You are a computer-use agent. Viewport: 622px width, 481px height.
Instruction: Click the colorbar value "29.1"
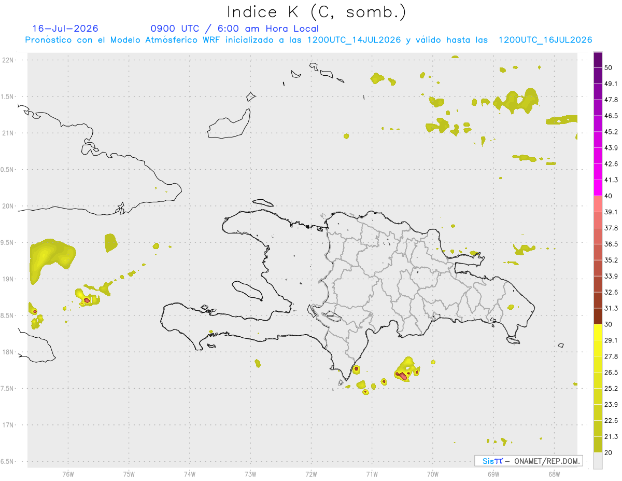pyautogui.click(x=611, y=340)
